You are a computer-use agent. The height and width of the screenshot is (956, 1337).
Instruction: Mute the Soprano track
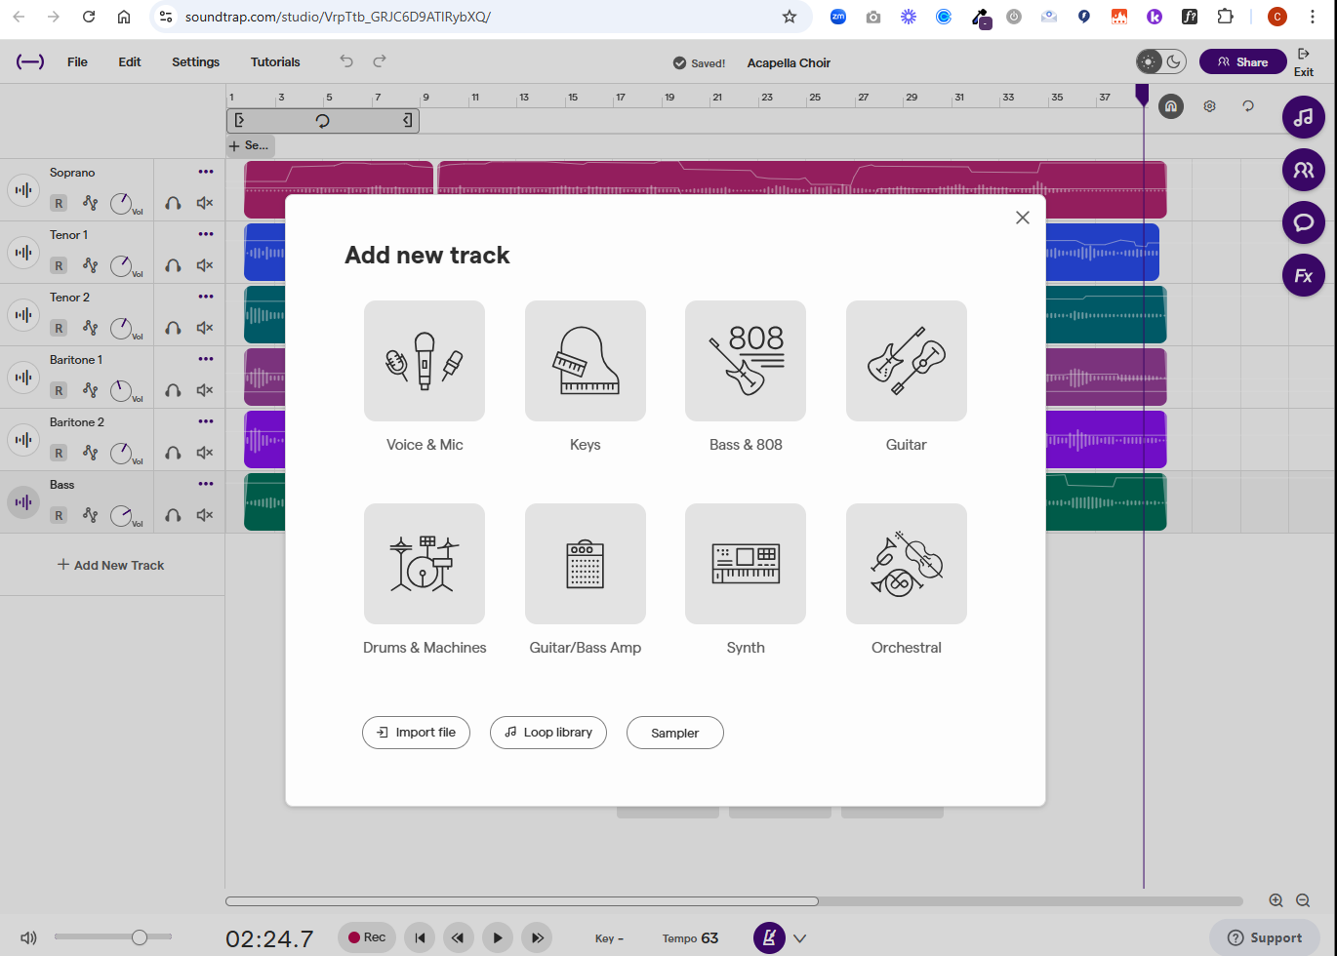(x=205, y=203)
